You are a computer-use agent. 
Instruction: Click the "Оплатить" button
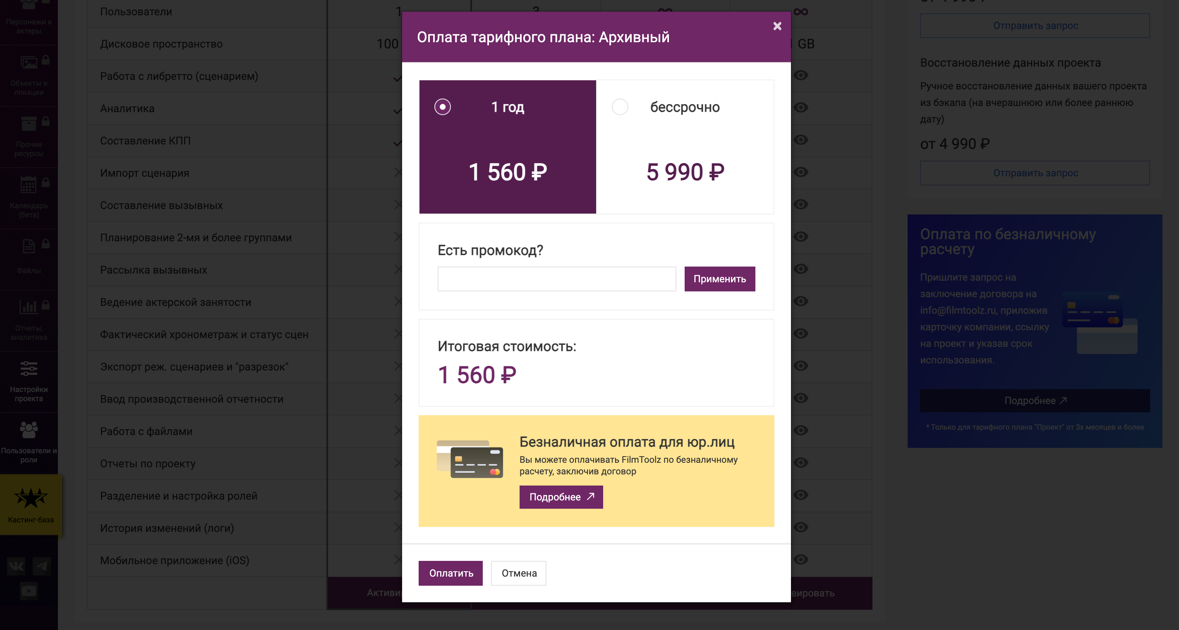[x=451, y=573]
